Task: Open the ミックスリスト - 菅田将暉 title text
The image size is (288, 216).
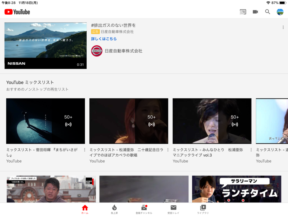Action: click(x=42, y=152)
